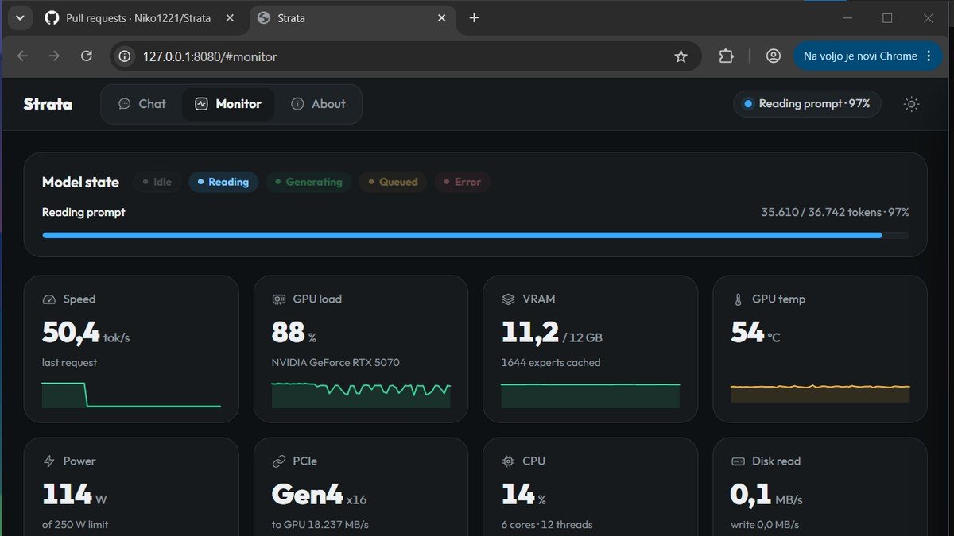Click the VRAM layers icon

pyautogui.click(x=509, y=299)
